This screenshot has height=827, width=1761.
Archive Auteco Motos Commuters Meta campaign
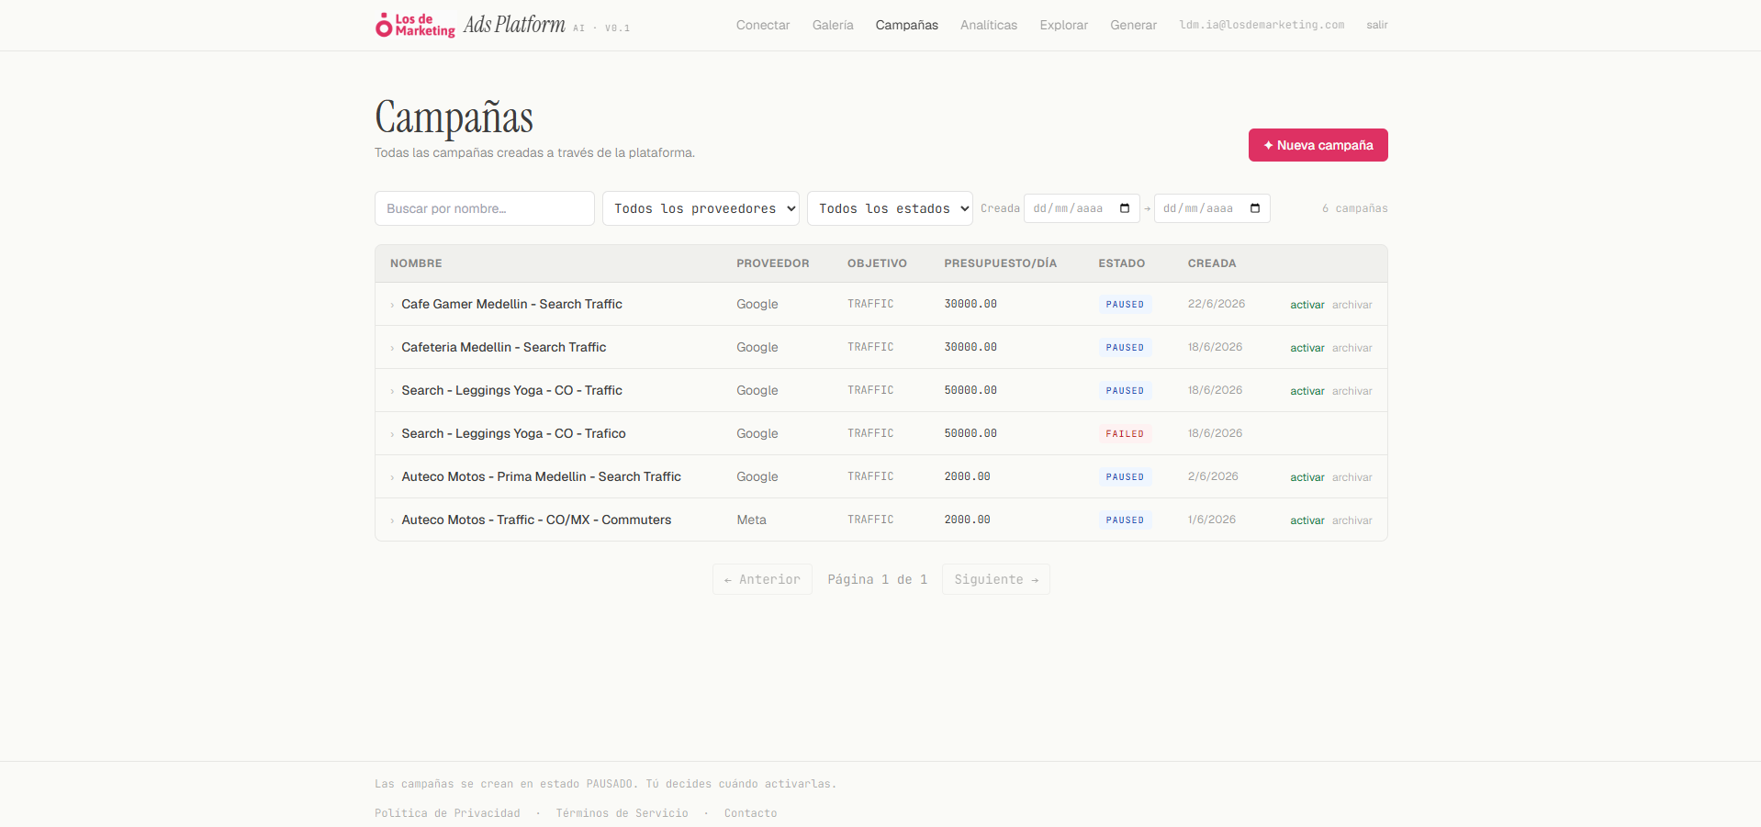click(1352, 520)
